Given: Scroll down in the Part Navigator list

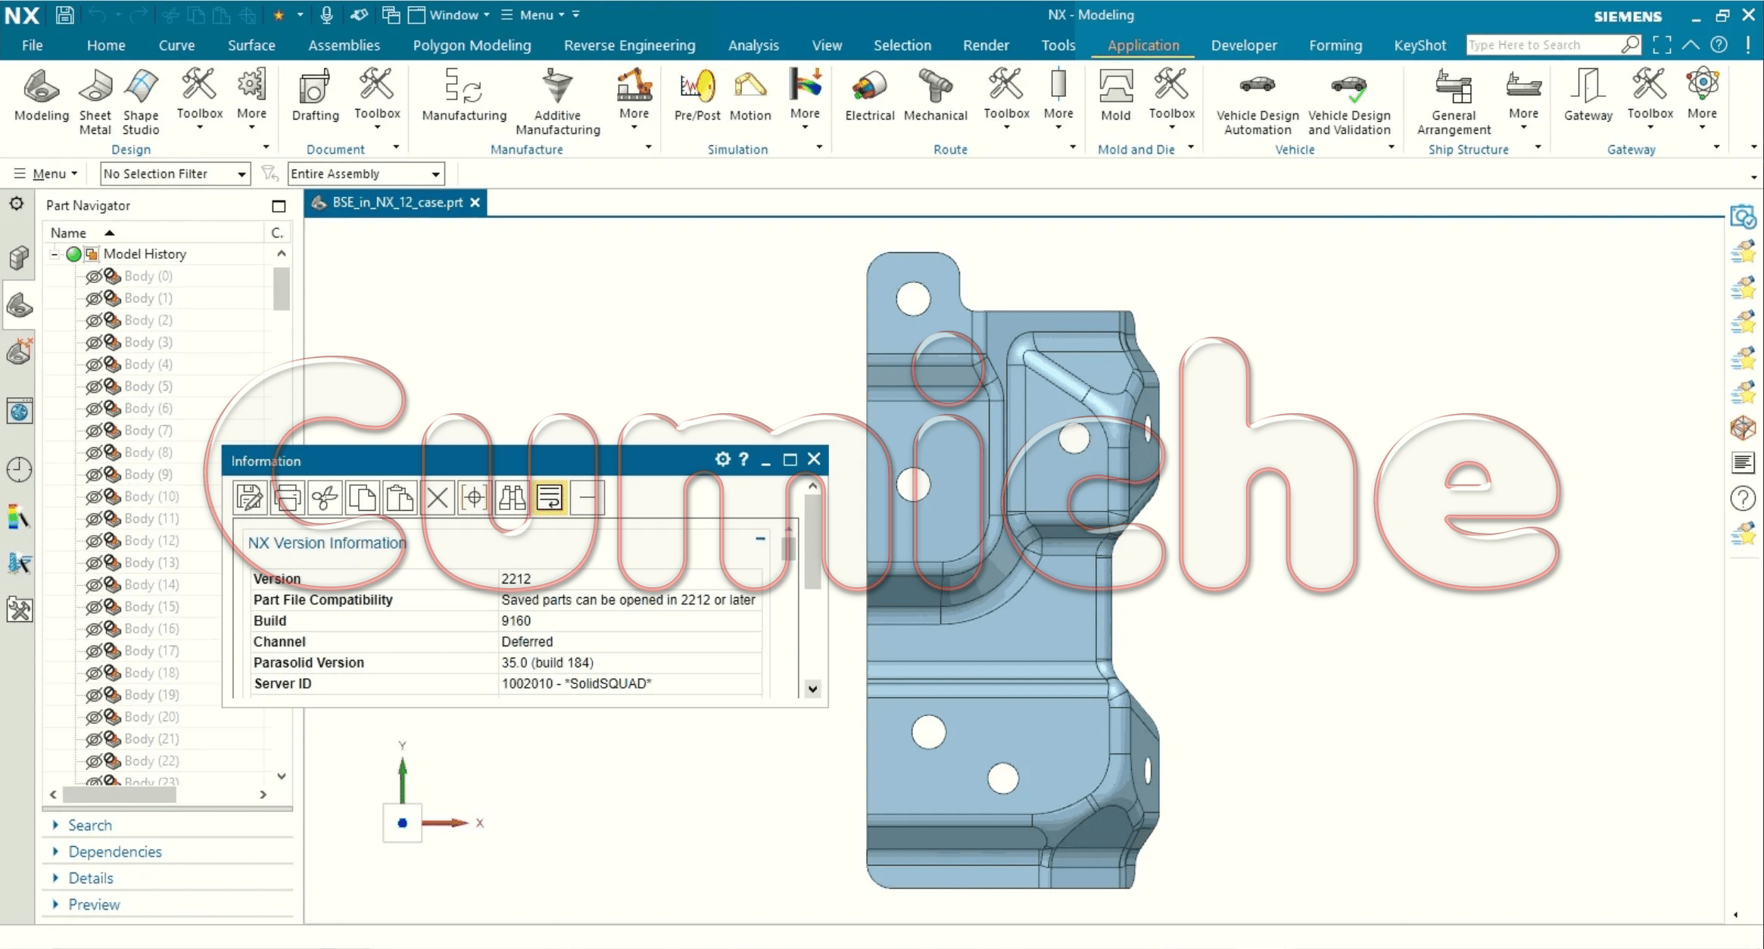Looking at the screenshot, I should 281,773.
